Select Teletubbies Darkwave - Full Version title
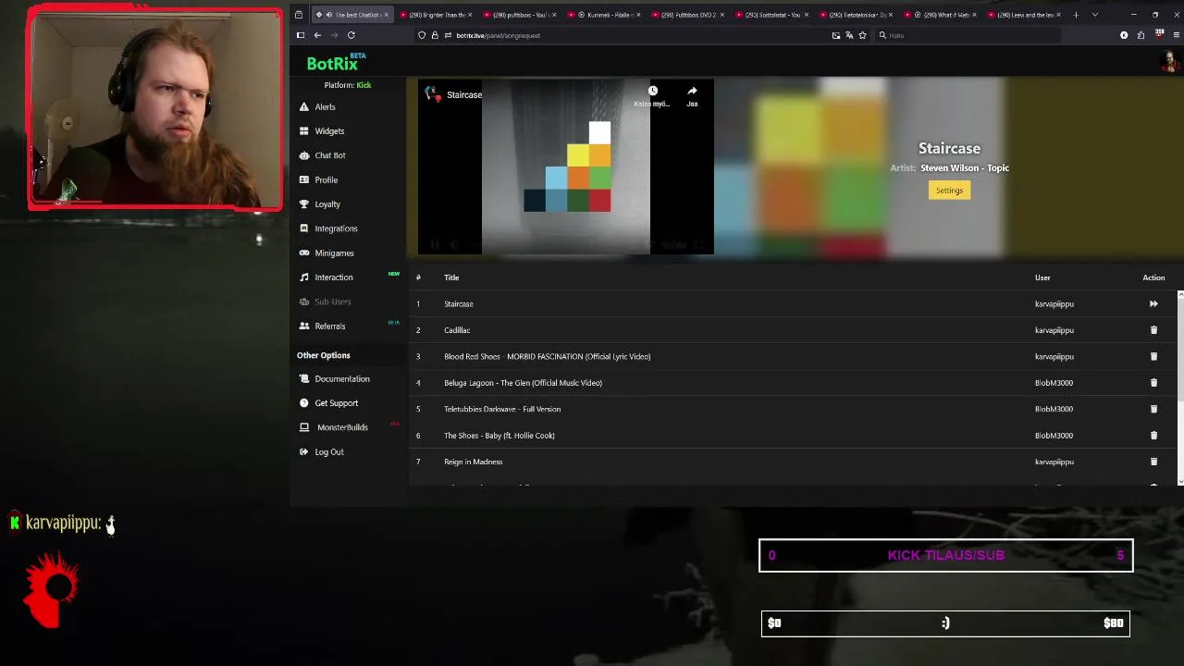 [x=502, y=409]
